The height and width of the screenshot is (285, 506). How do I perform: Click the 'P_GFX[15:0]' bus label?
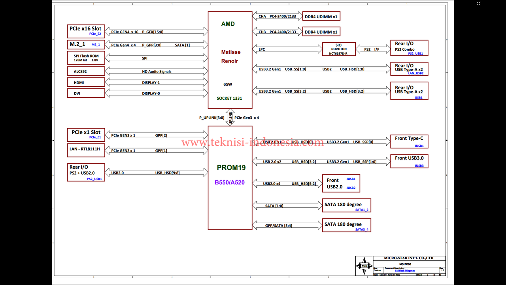pyautogui.click(x=153, y=32)
